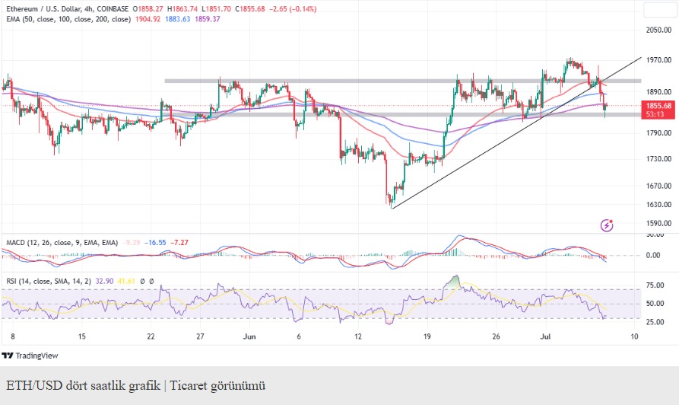
Task: Click the change value −2.65 (−0.14%)
Action: point(293,8)
